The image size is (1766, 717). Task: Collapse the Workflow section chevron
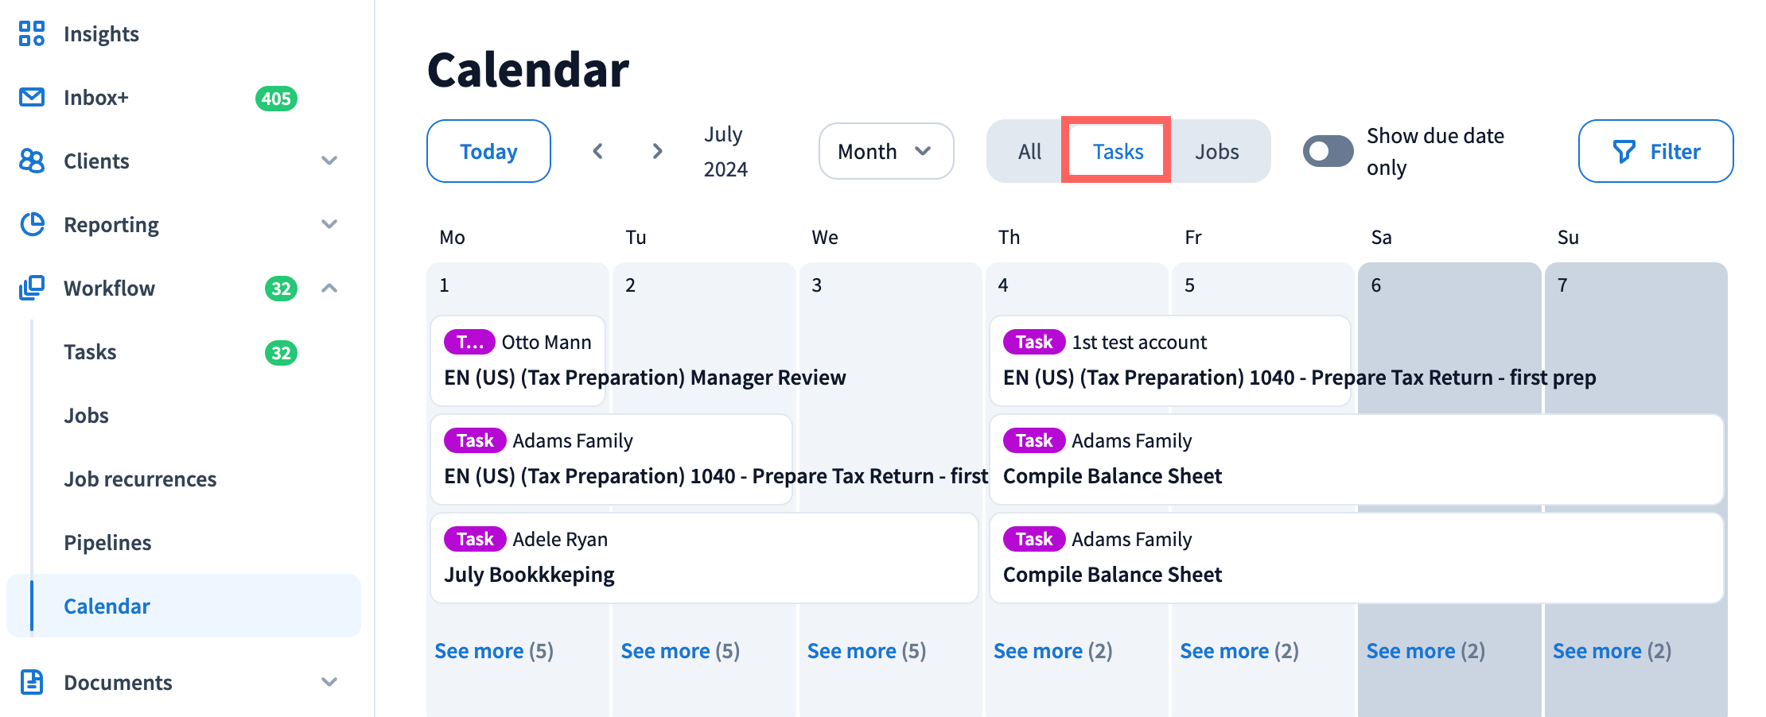tap(329, 288)
